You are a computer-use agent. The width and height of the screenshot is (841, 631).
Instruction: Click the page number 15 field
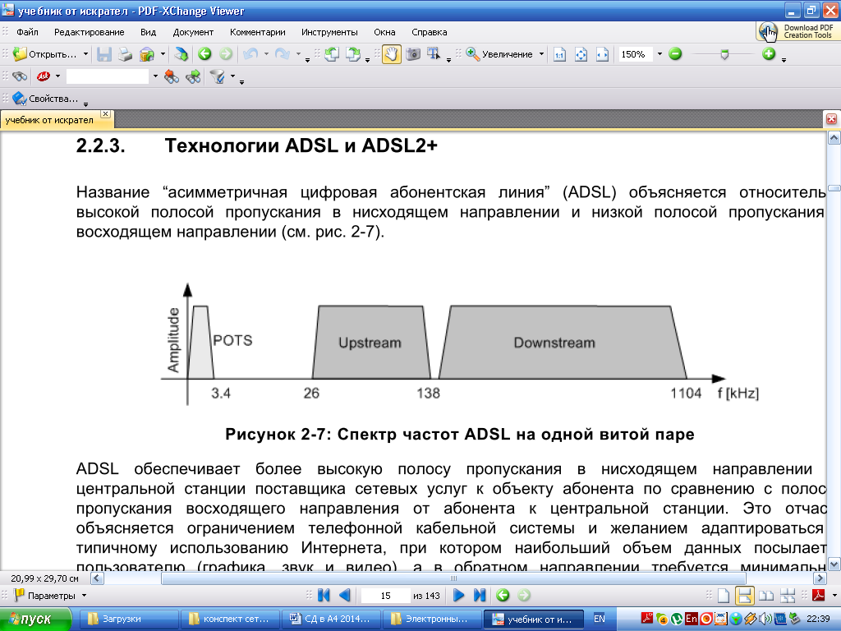(x=385, y=596)
